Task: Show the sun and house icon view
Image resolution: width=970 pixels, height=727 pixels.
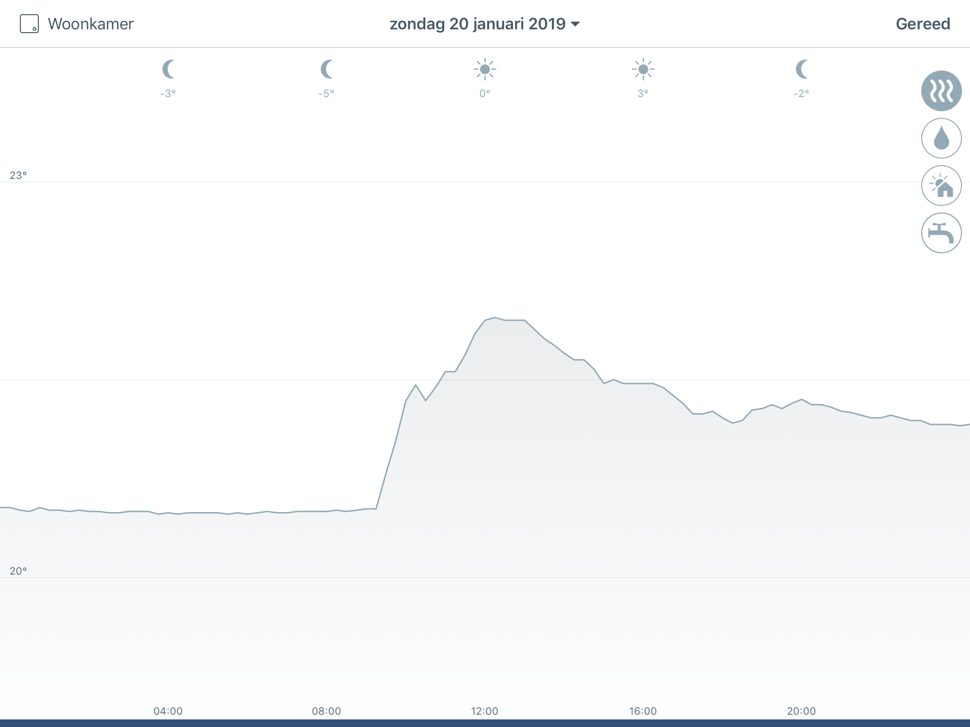Action: tap(941, 186)
